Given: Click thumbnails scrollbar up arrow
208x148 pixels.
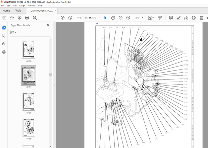Looking at the screenshot, I should [50, 39].
